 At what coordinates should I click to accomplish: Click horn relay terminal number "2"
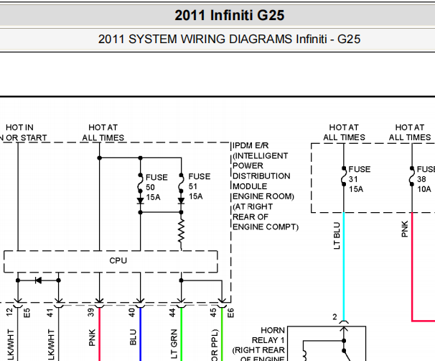tap(335, 317)
